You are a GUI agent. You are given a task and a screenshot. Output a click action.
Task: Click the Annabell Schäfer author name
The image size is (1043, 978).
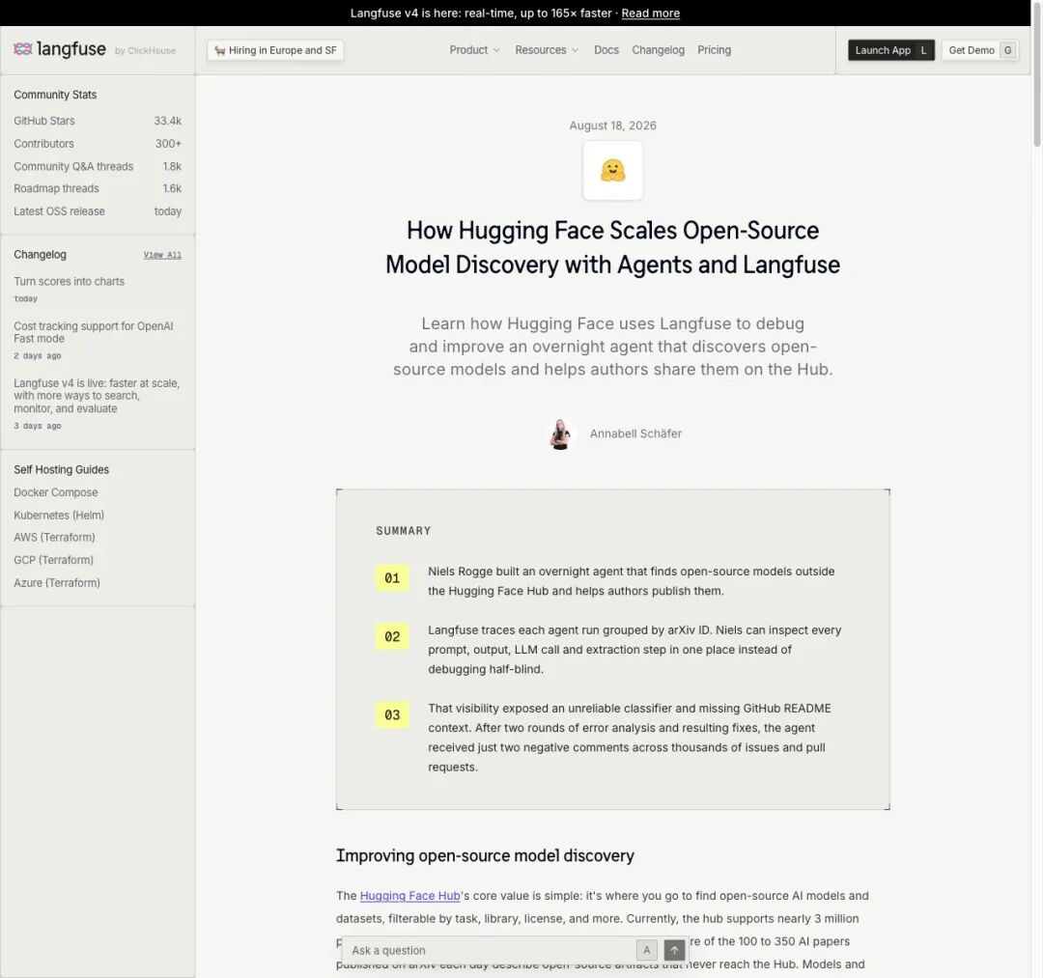coord(635,433)
